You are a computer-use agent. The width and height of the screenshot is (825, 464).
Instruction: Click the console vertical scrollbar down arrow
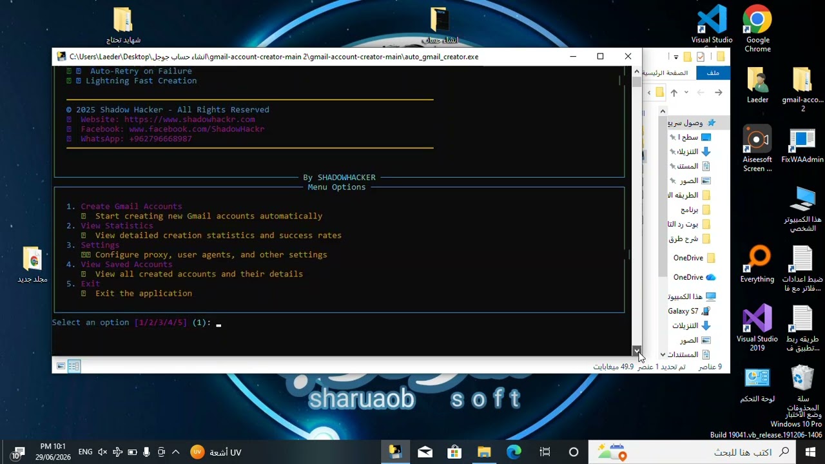click(x=637, y=351)
